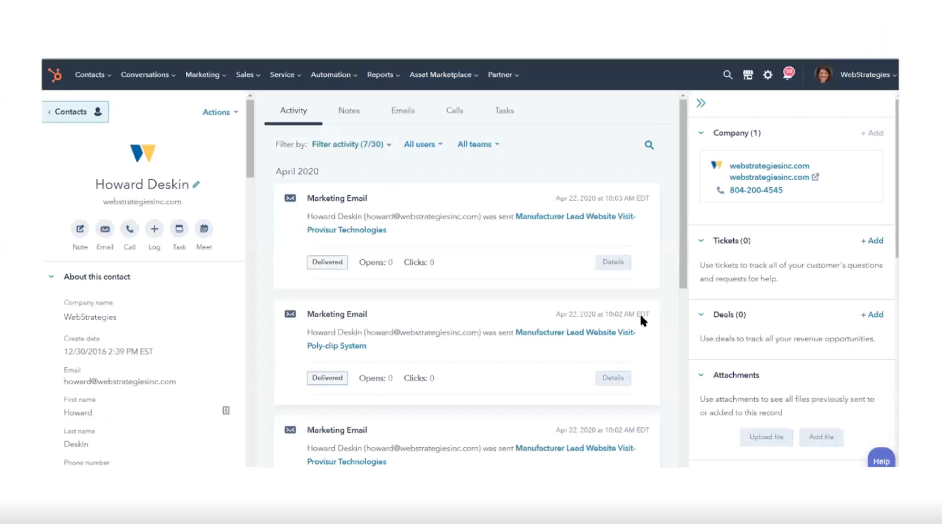Screen dimensions: 942x524
Task: Click the details icon next to First name Howard
Action: pyautogui.click(x=226, y=410)
